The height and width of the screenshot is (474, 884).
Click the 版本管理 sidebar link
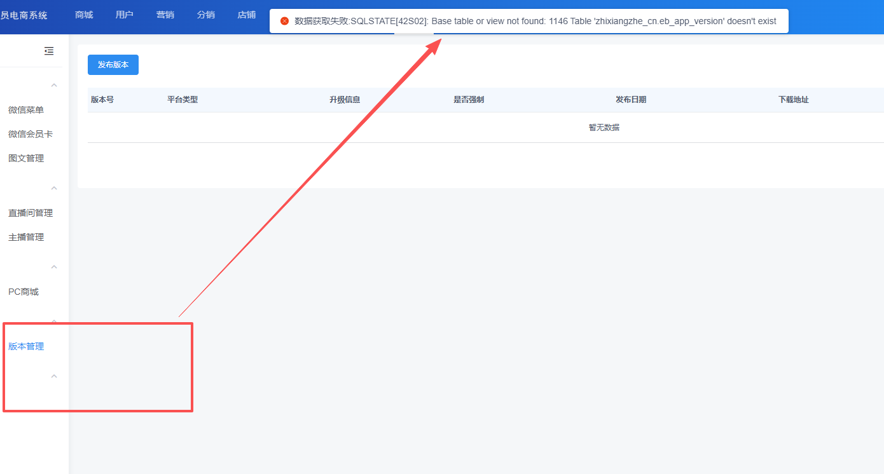[26, 346]
